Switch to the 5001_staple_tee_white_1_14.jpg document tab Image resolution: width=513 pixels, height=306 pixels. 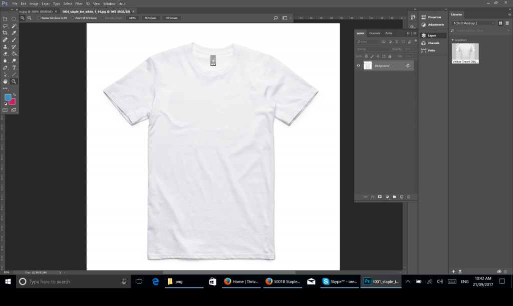tap(96, 11)
